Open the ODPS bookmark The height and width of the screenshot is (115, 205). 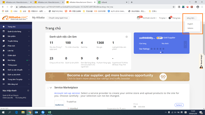tap(100, 11)
